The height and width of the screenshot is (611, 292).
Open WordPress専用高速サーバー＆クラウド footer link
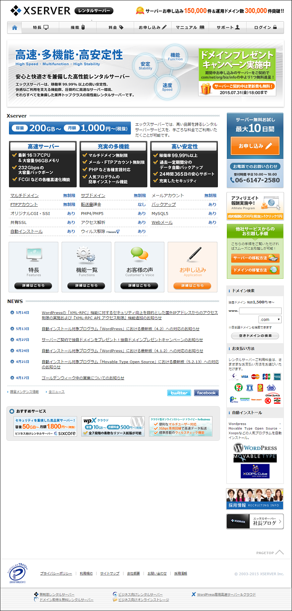pos(226,594)
